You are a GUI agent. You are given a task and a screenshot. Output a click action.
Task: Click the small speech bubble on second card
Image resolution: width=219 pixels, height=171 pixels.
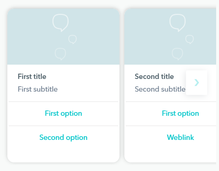pyautogui.click(x=190, y=39)
